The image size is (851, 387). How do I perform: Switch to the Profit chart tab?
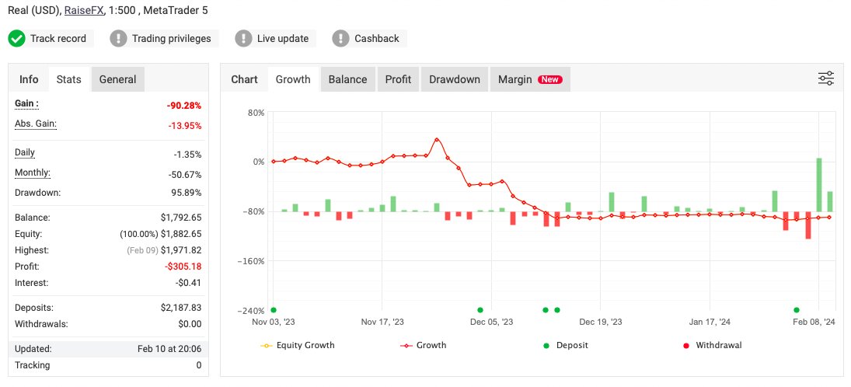click(398, 79)
